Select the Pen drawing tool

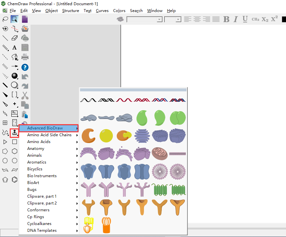pyautogui.click(x=15, y=57)
